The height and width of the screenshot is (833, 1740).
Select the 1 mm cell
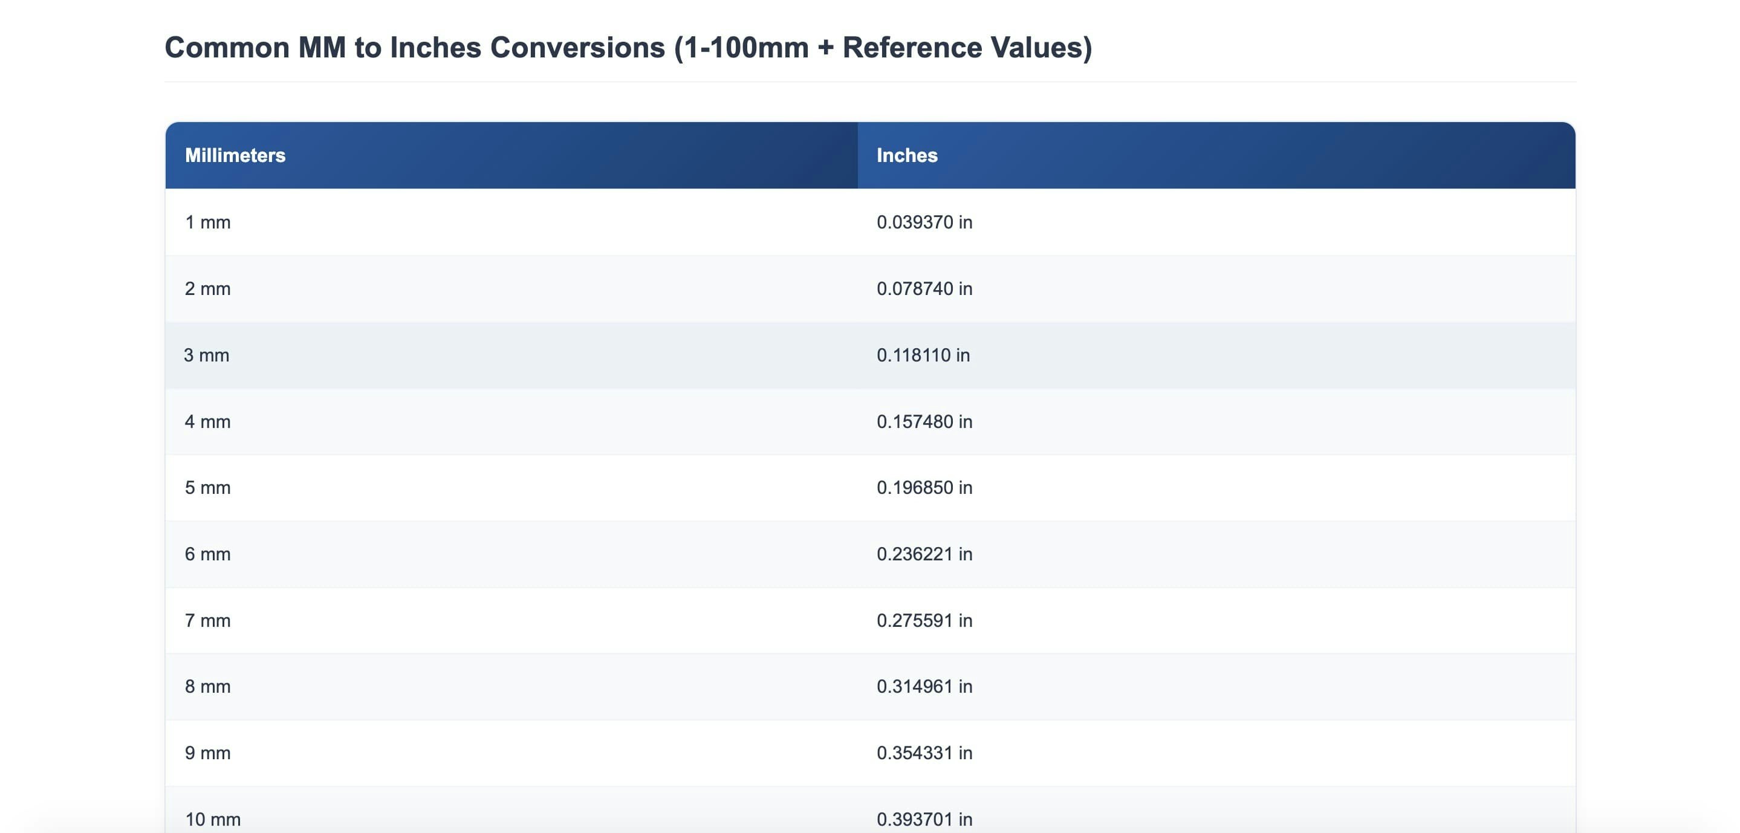(x=207, y=222)
